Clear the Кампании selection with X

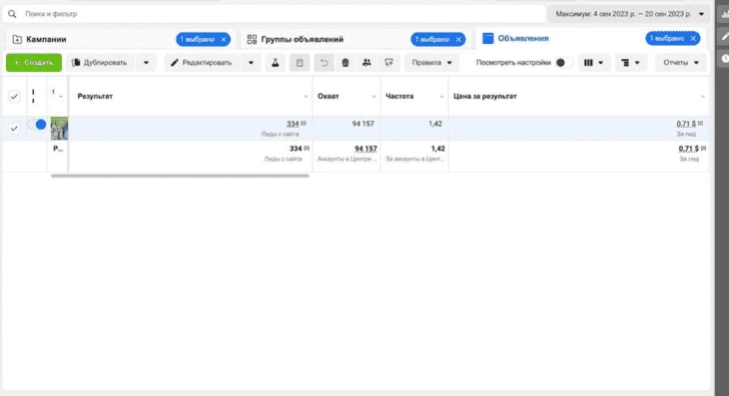click(224, 40)
